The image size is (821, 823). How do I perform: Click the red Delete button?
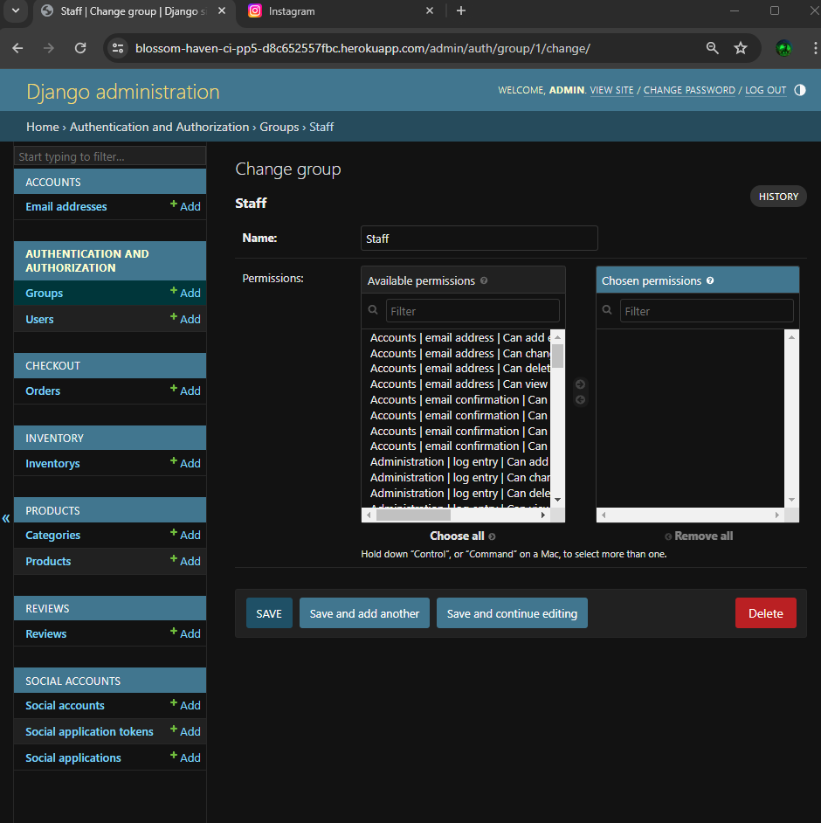pos(765,613)
